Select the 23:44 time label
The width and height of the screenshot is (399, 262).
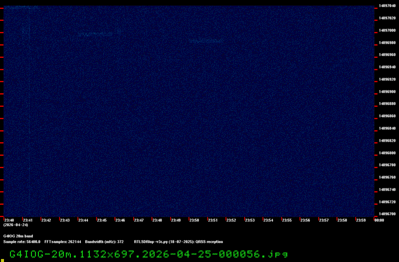[x=83, y=220]
